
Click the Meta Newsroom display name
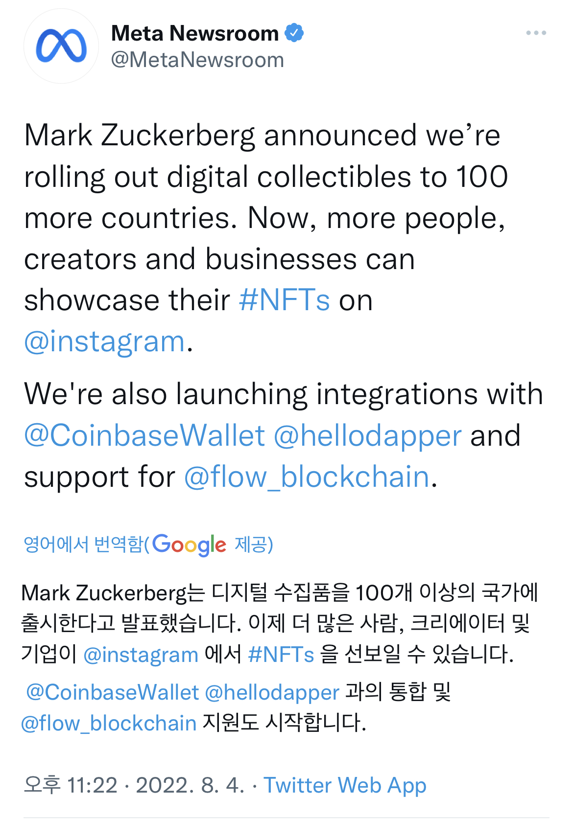tap(195, 33)
